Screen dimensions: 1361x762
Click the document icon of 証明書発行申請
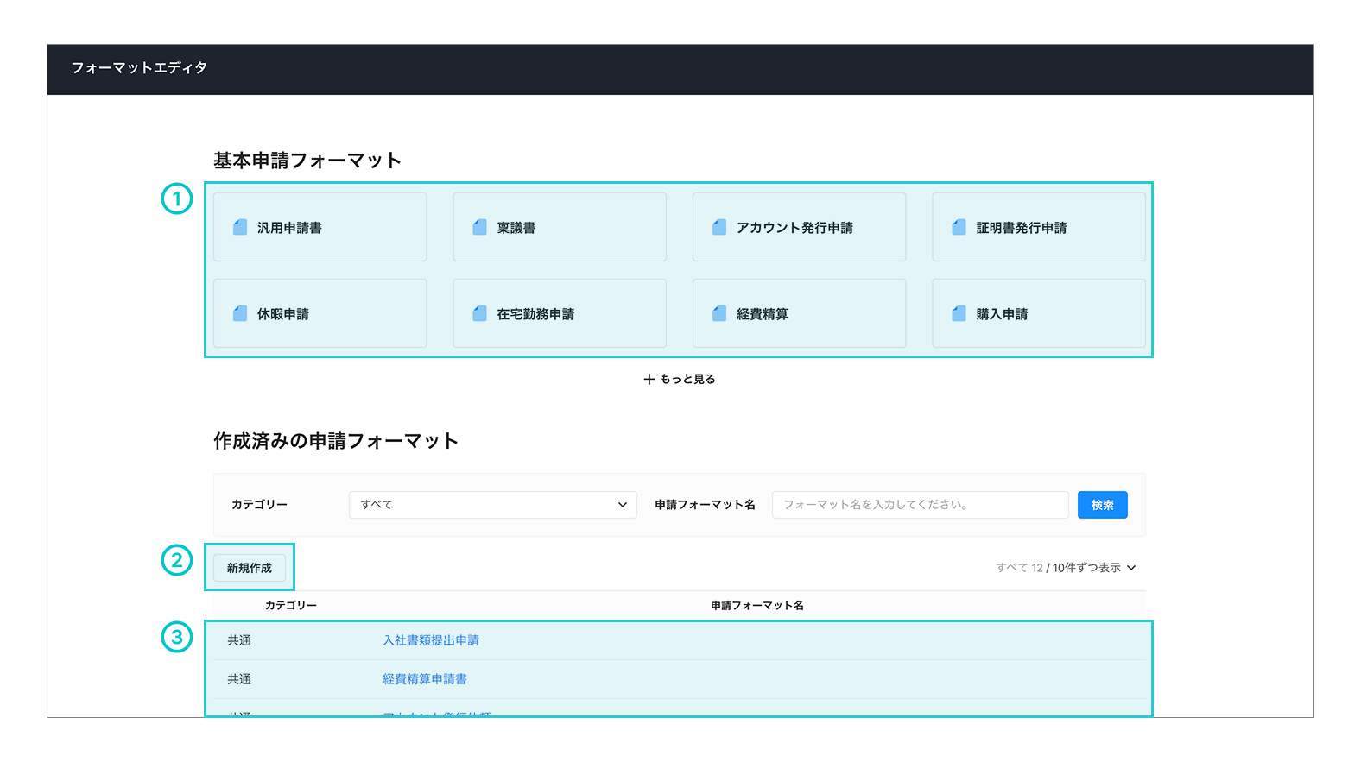(x=959, y=227)
